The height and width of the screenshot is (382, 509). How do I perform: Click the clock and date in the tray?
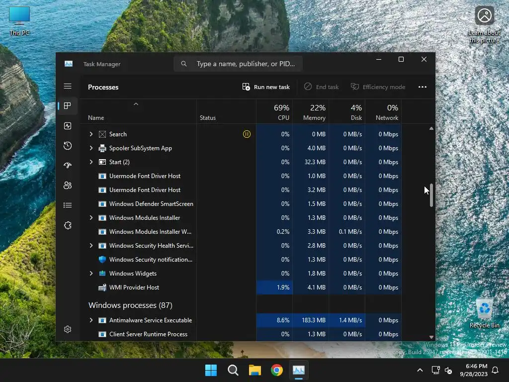click(474, 370)
